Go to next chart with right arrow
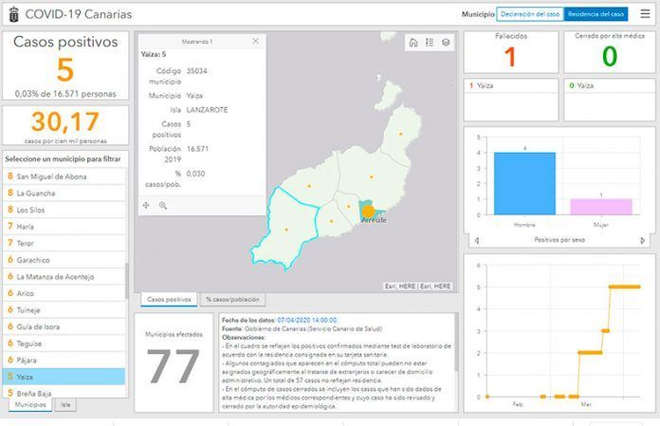Image resolution: width=660 pixels, height=426 pixels. [642, 240]
